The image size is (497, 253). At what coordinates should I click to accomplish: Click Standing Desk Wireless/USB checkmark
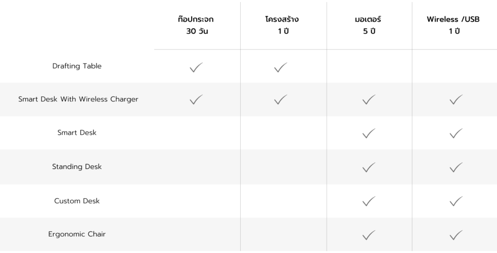click(456, 167)
